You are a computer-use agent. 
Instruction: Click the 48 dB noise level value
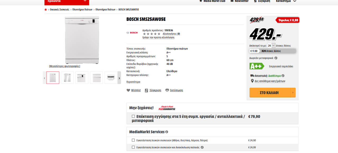point(170,64)
